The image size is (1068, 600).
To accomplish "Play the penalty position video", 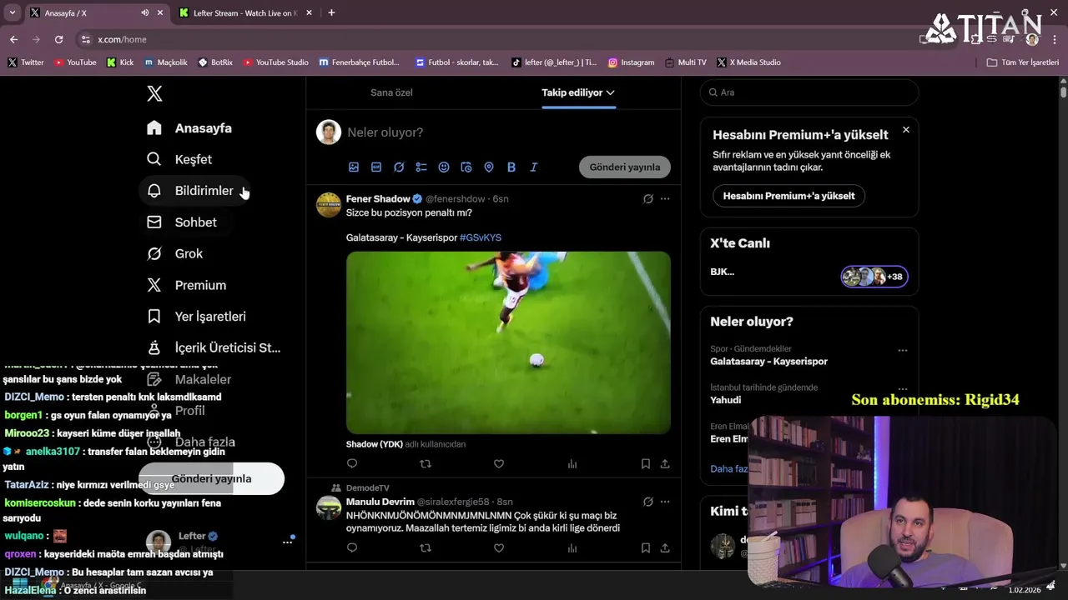I will 508,342.
